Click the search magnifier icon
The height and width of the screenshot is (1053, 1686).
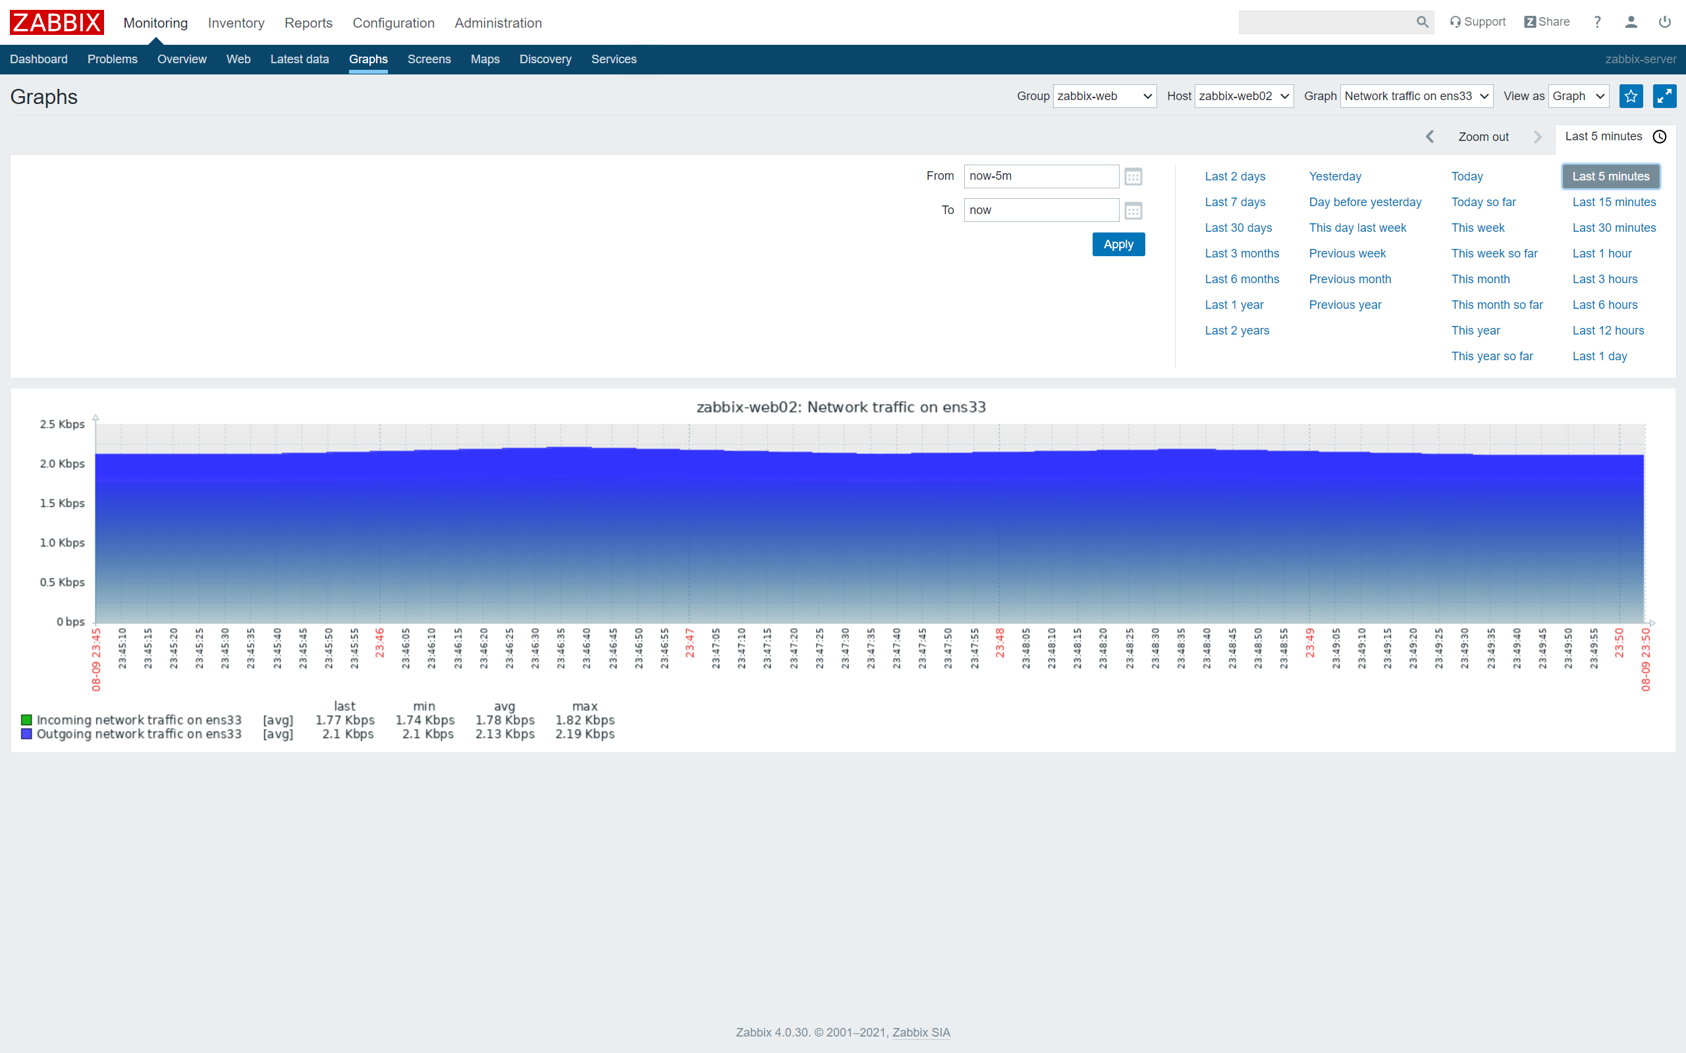pos(1422,22)
